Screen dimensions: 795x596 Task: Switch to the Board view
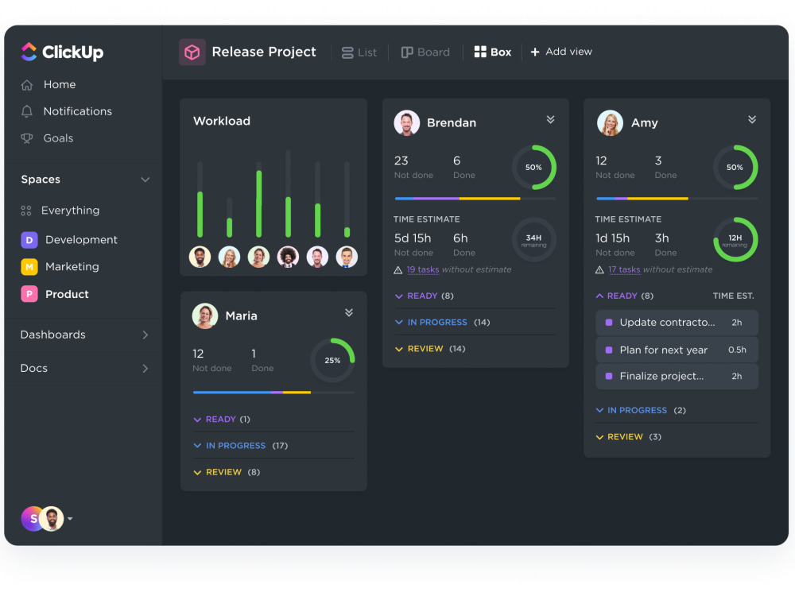click(x=425, y=52)
